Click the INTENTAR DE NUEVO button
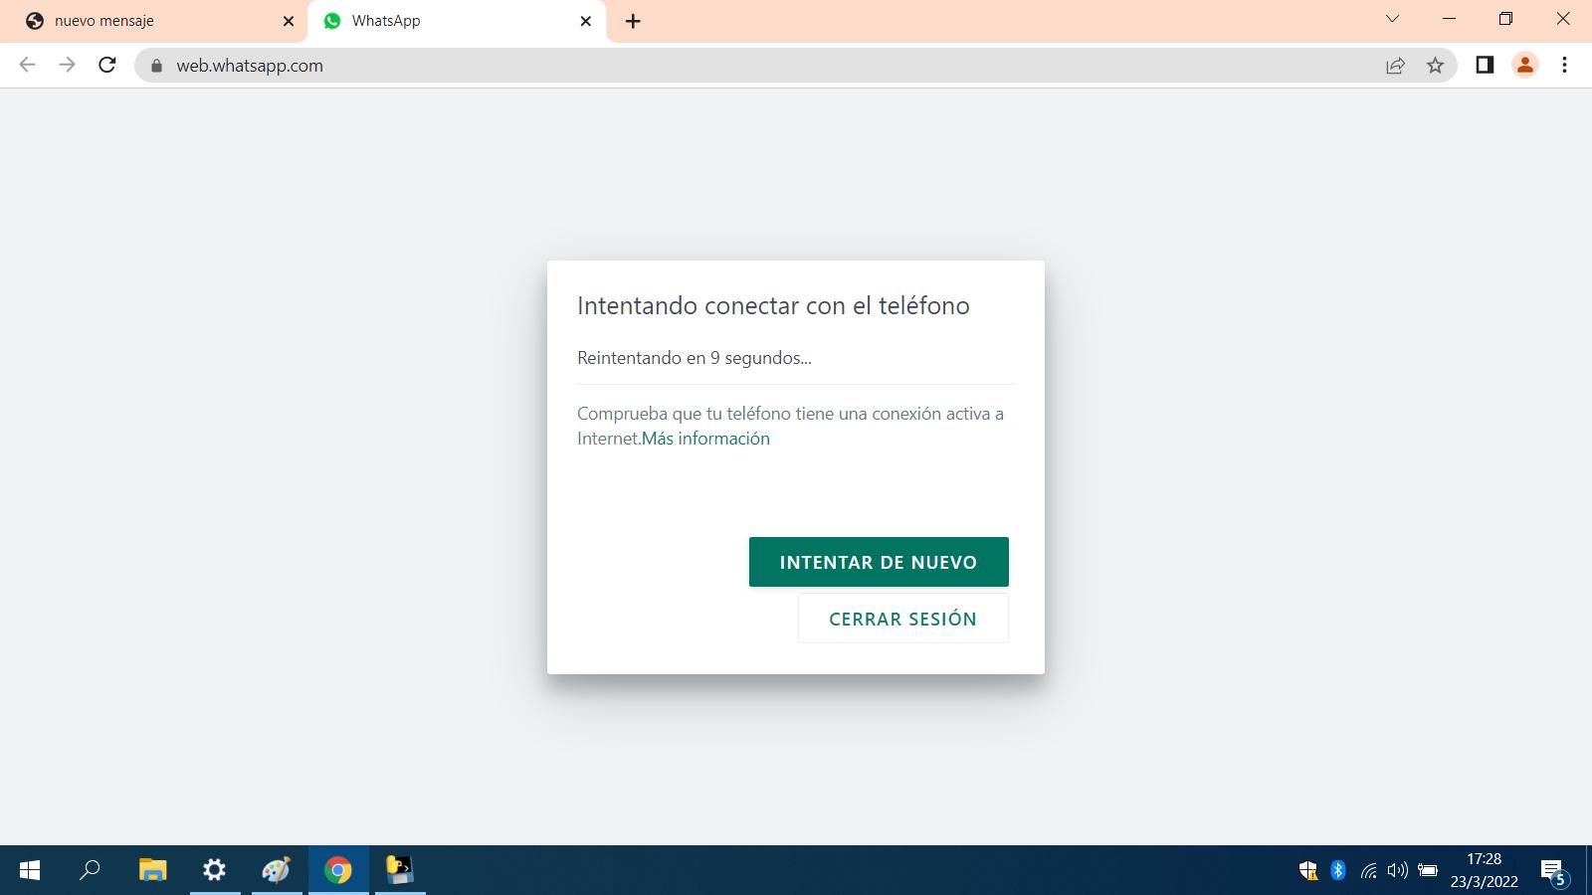 (x=879, y=562)
